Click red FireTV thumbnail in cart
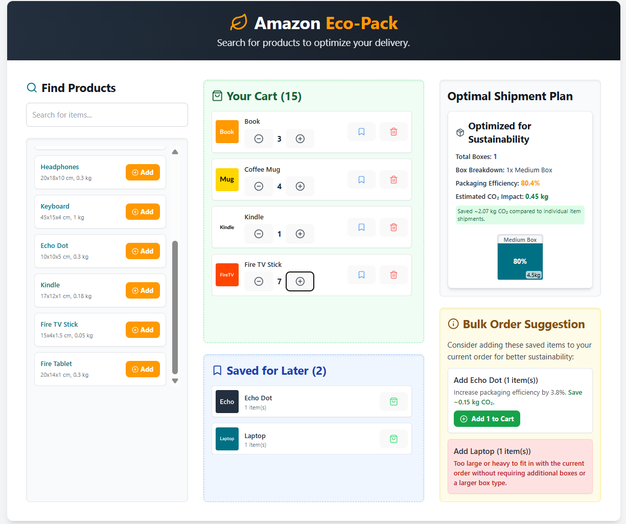Image resolution: width=626 pixels, height=524 pixels. tap(227, 275)
